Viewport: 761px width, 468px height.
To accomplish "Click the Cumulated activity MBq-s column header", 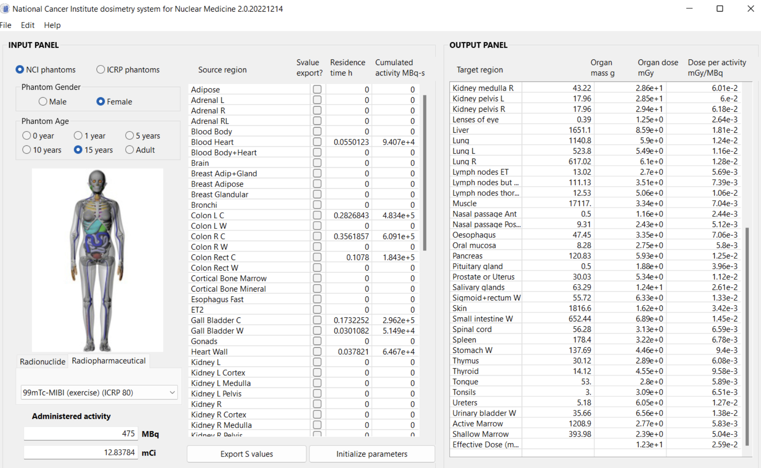I will [x=400, y=68].
